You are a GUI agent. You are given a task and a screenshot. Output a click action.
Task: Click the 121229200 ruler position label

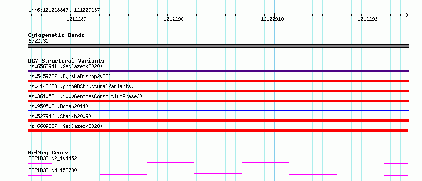(370, 19)
